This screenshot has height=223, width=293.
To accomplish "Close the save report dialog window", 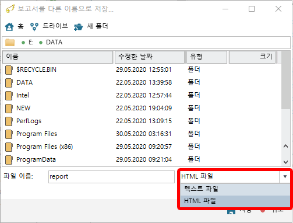I will click(x=278, y=9).
